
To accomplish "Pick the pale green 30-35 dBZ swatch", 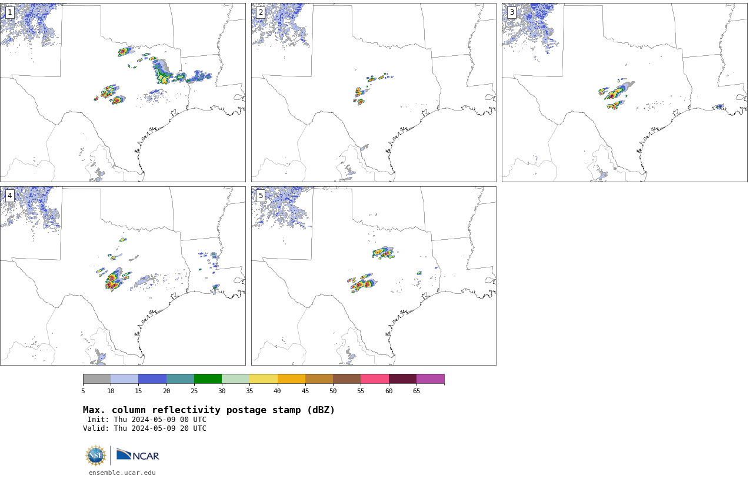I will pyautogui.click(x=236, y=378).
